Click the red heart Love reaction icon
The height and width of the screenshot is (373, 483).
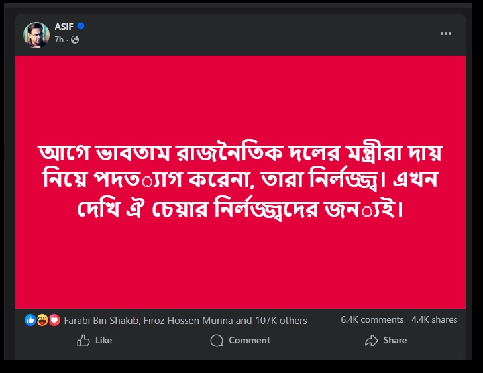pyautogui.click(x=53, y=320)
